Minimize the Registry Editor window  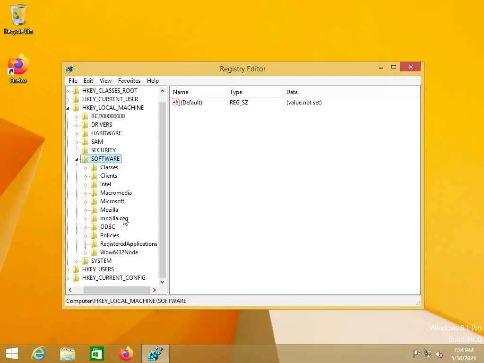pyautogui.click(x=381, y=67)
